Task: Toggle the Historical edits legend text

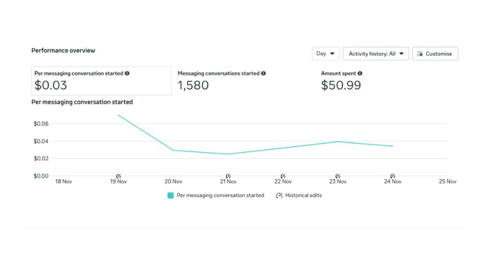Action: 304,195
